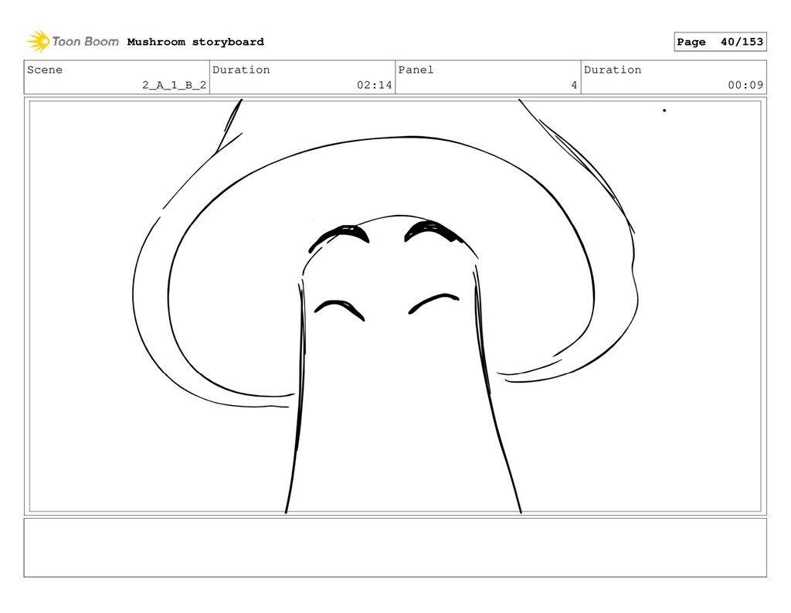Click the empty notes box below the panel
This screenshot has width=791, height=613.
395,547
